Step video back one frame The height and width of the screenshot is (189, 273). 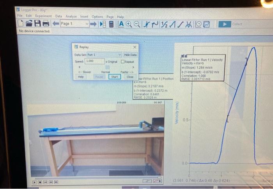pos(51,182)
